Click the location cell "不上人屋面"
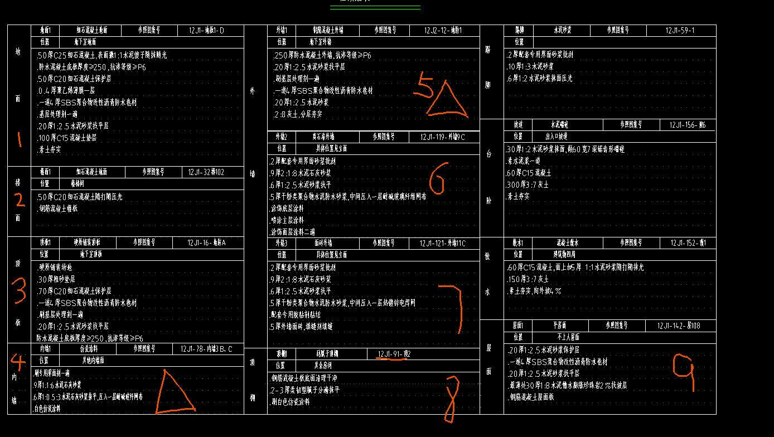The height and width of the screenshot is (437, 774). (x=568, y=337)
